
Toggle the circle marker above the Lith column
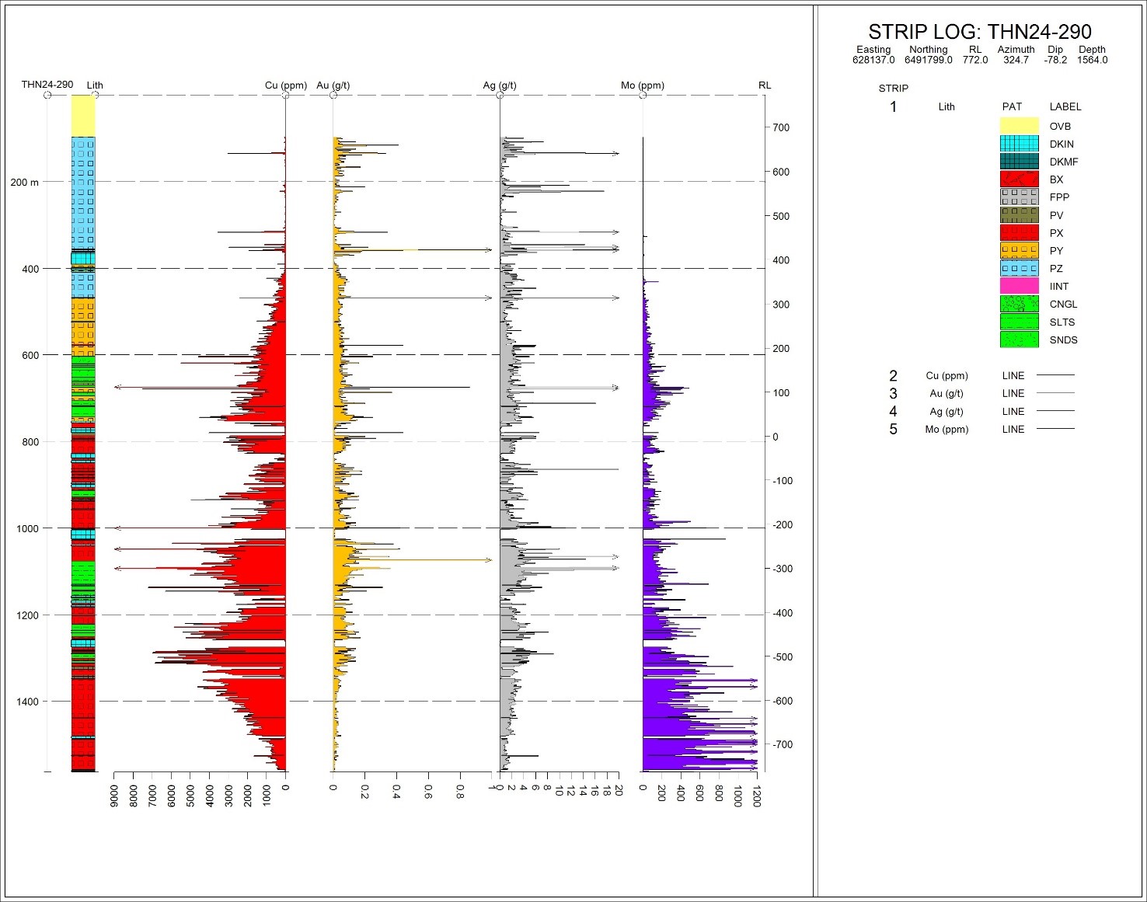[x=96, y=95]
